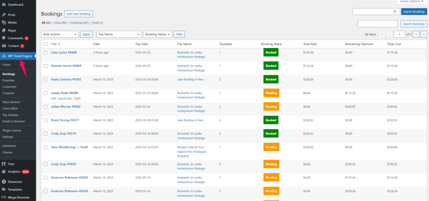Image resolution: width=429 pixels, height=201 pixels.
Task: Click the Pending status badge for Lesley Duke
Action: click(x=271, y=93)
